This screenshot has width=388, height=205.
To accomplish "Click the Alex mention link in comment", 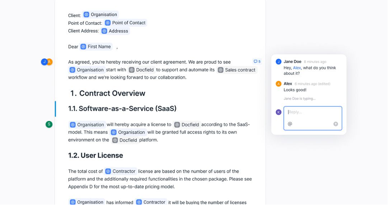I will pyautogui.click(x=297, y=68).
